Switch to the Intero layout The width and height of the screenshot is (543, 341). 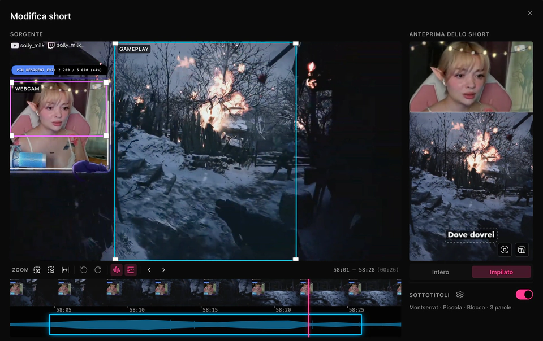pos(441,272)
